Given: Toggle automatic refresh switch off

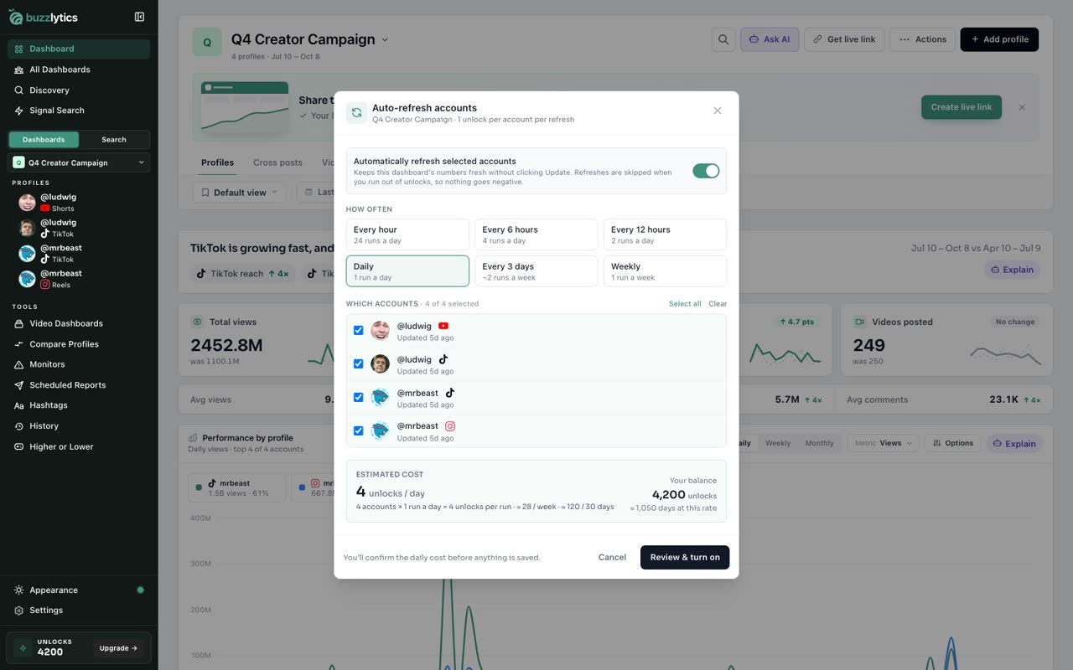Looking at the screenshot, I should tap(706, 171).
